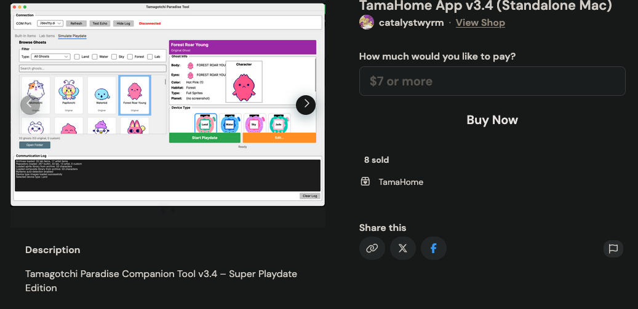This screenshot has width=638, height=309.
Task: Share this product on Facebook
Action: click(x=434, y=248)
